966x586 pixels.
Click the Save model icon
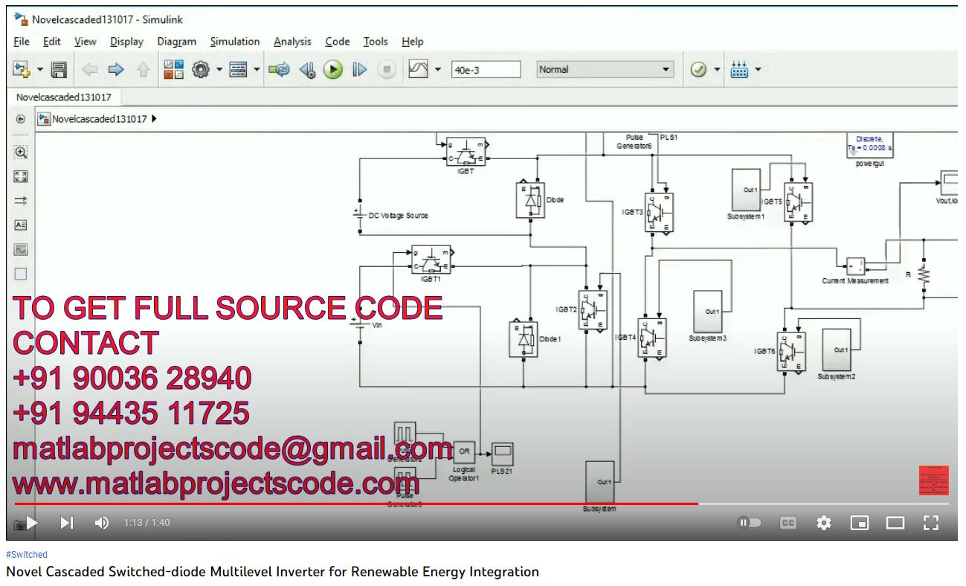(x=59, y=70)
